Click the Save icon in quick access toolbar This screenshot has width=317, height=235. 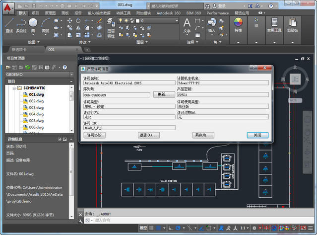coord(34,6)
